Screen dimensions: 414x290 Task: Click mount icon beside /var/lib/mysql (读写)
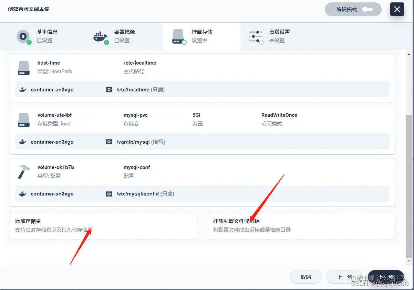click(x=109, y=142)
